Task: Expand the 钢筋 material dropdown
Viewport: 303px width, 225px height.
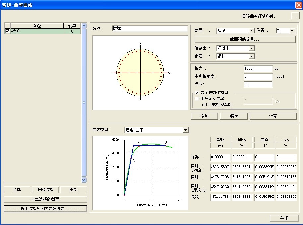Action: [x=251, y=56]
